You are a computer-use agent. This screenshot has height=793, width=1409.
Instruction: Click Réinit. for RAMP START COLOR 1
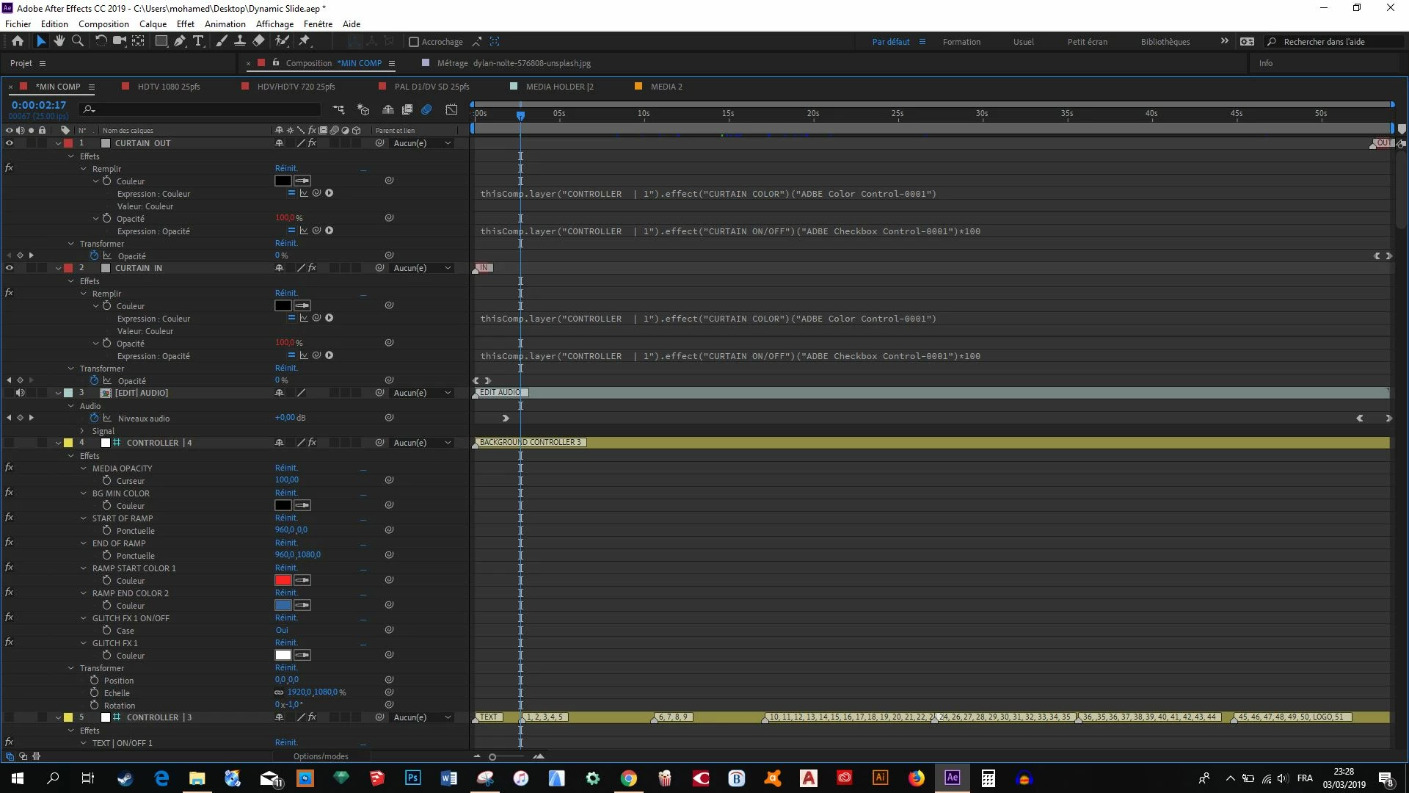[x=286, y=568]
